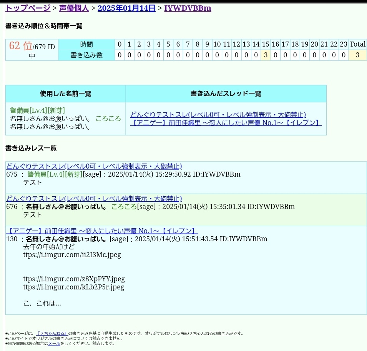Click the post number 130
Image resolution: width=367 pixels, height=351 pixels.
pos(12,239)
